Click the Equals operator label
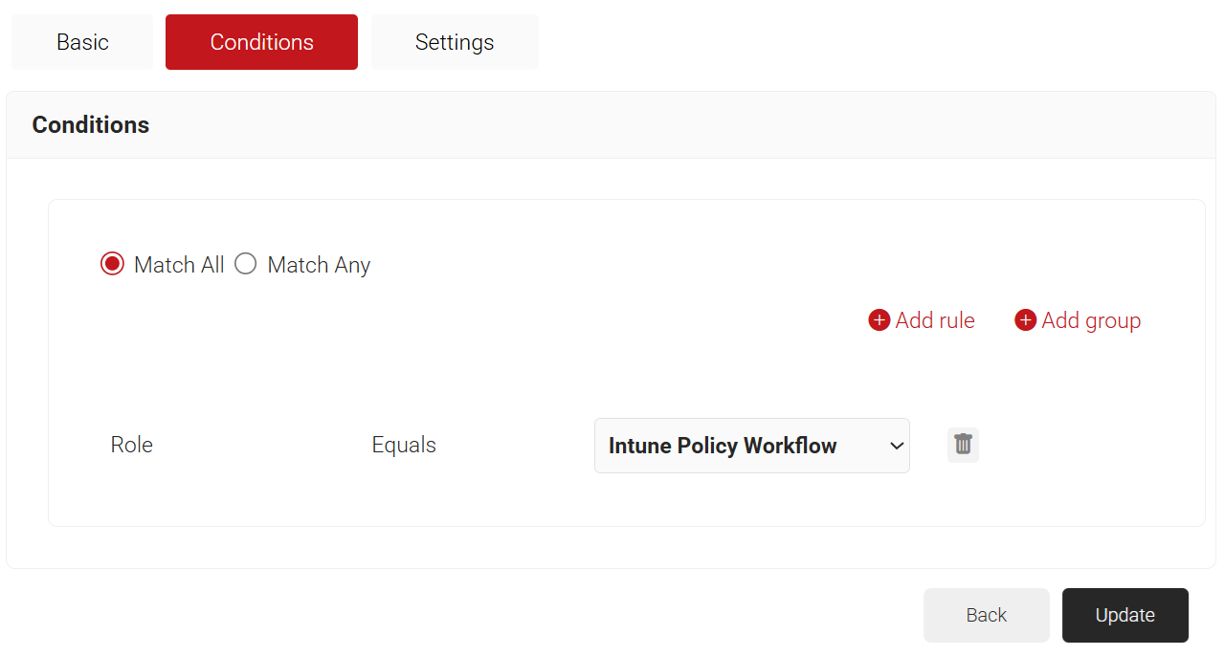This screenshot has height=656, width=1224. (x=404, y=445)
